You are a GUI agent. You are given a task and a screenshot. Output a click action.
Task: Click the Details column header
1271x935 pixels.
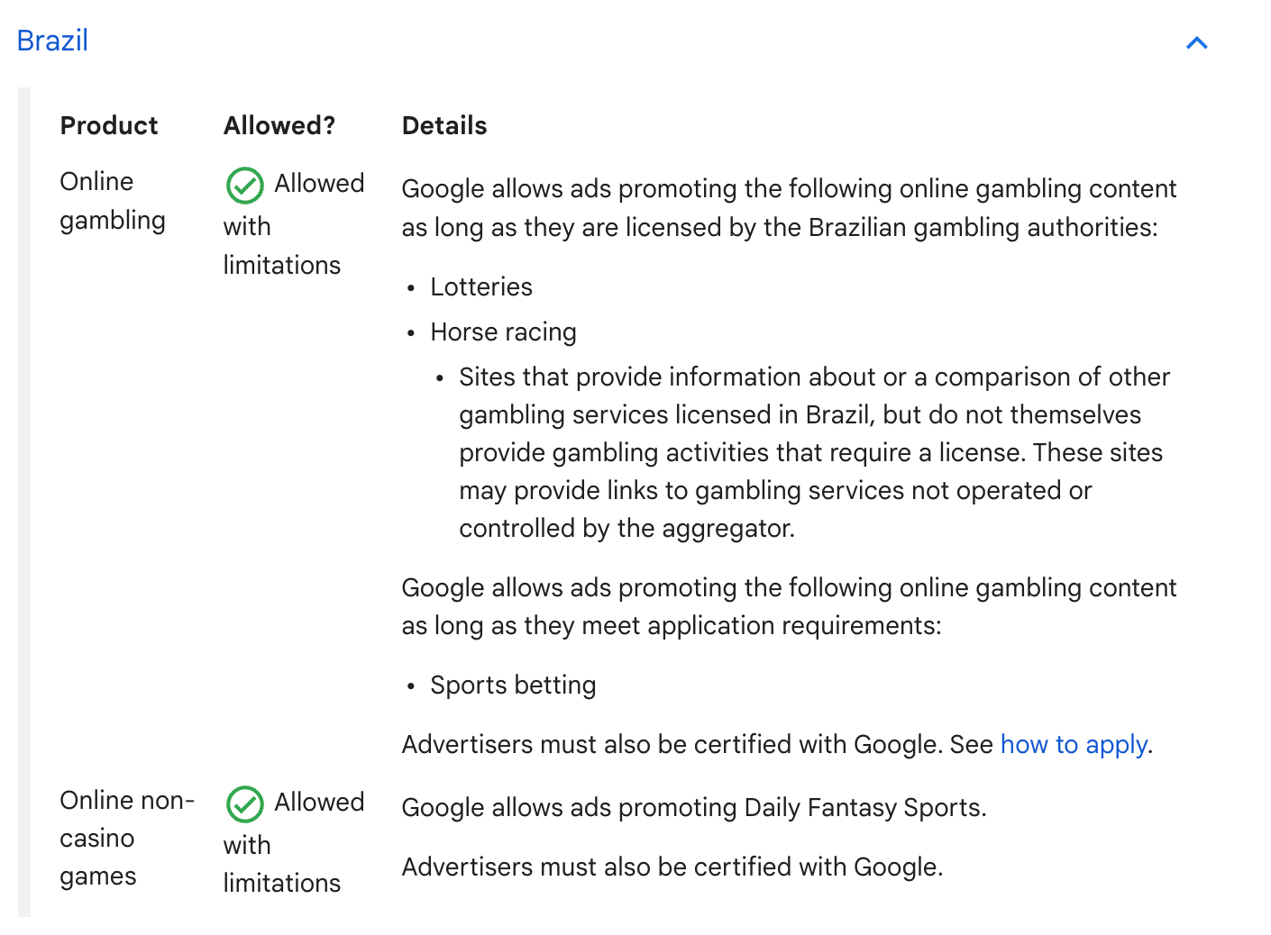[444, 125]
